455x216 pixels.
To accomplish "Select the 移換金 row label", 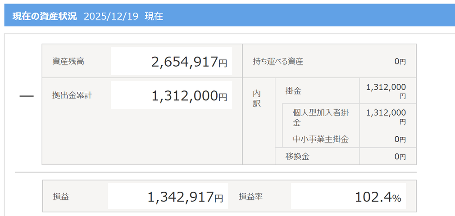I will [x=297, y=156].
